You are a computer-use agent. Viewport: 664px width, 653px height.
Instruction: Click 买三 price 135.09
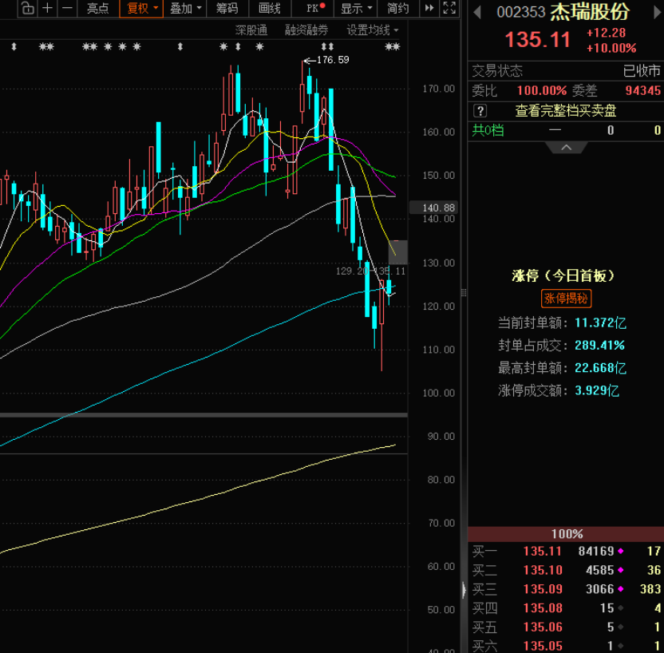tap(543, 589)
